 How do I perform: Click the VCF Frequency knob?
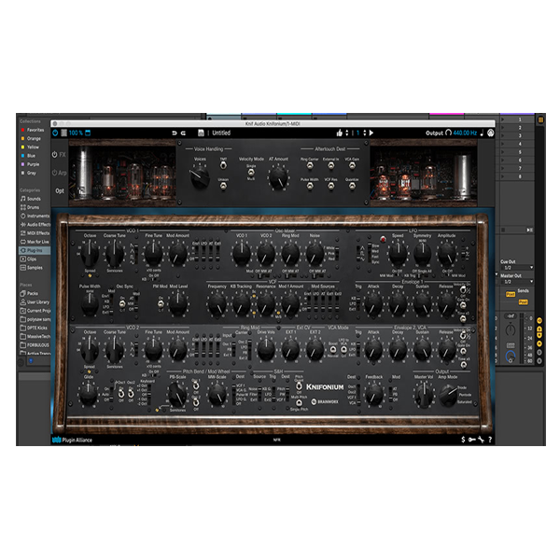[217, 304]
